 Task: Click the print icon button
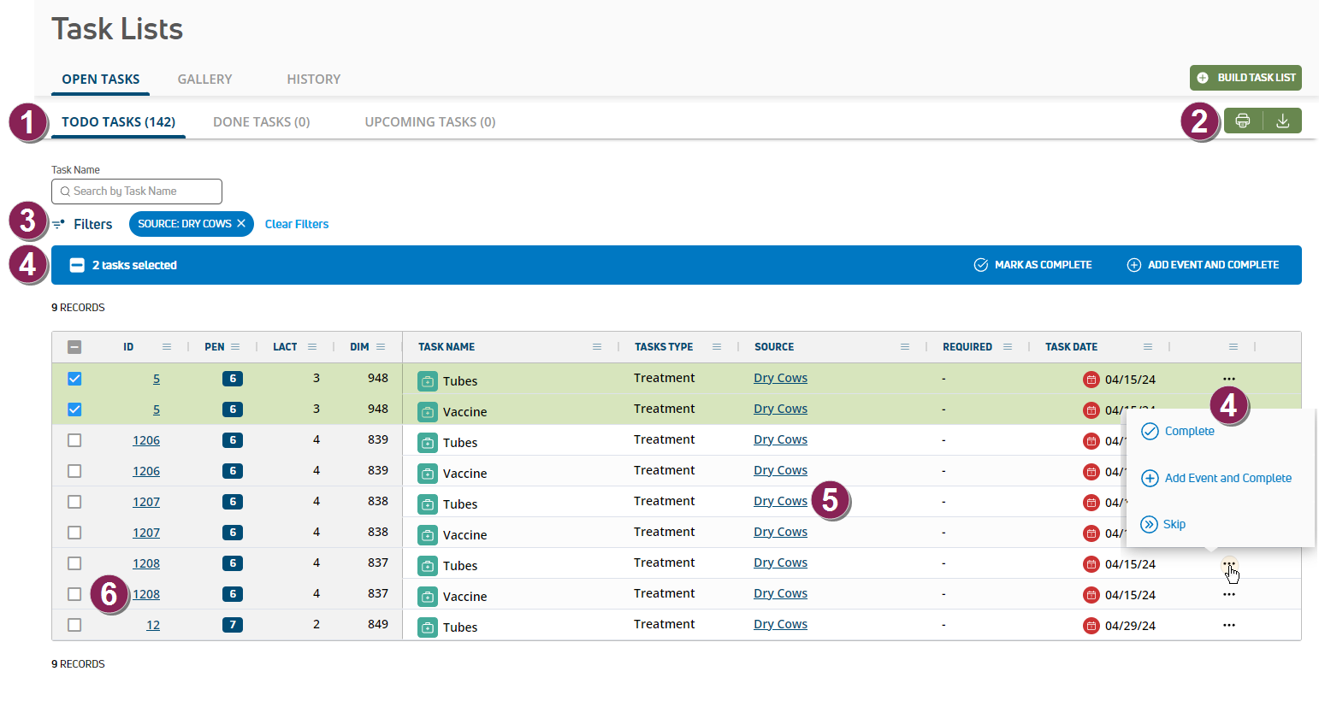(x=1243, y=121)
